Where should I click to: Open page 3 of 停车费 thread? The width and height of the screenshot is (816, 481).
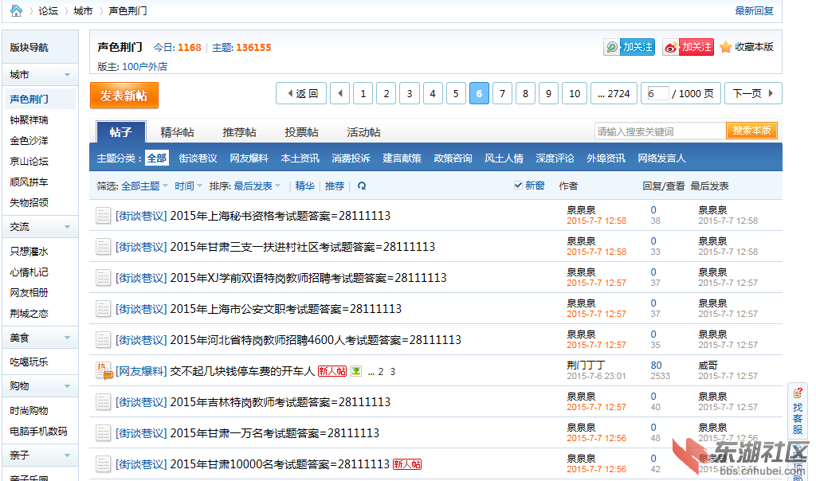tap(392, 372)
